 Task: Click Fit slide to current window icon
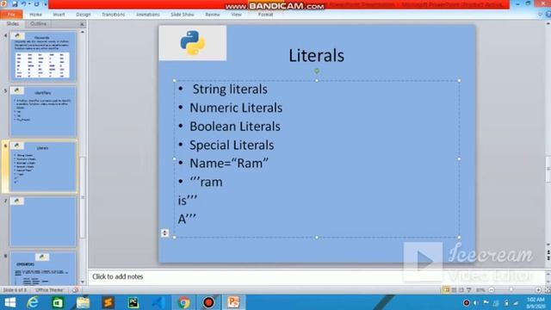(548, 290)
